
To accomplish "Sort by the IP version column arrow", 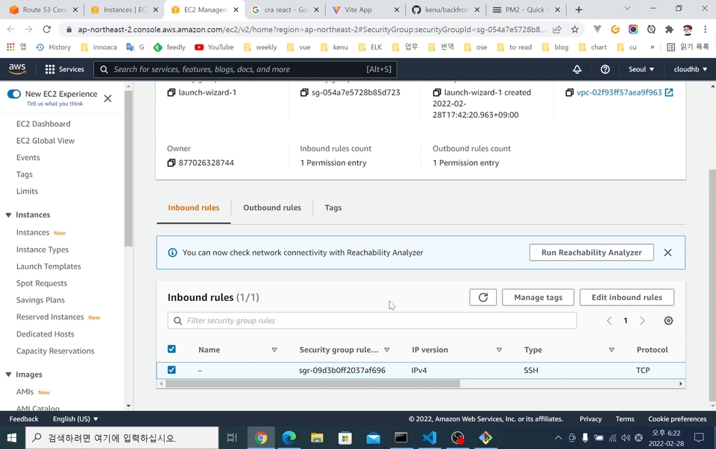I will coord(499,350).
